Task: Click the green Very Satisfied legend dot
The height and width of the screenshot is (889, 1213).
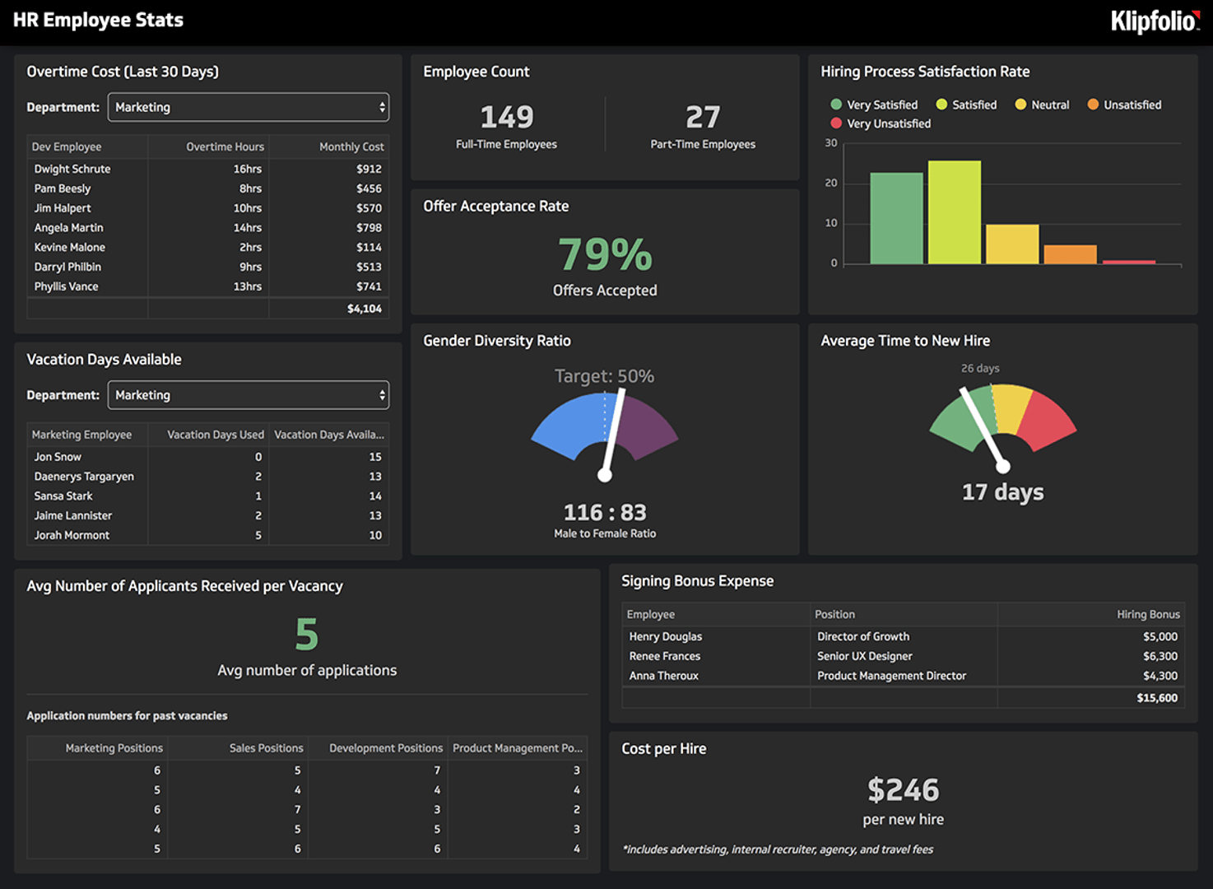Action: point(835,105)
